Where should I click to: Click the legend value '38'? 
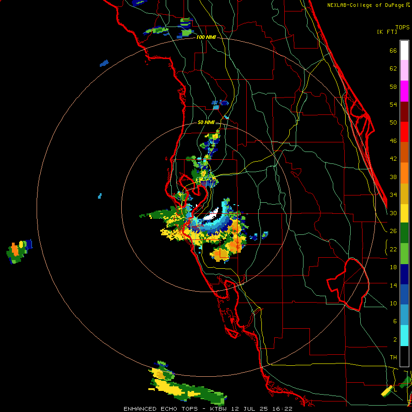click(x=393, y=177)
